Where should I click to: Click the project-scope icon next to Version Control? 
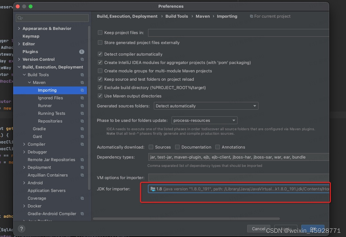(x=82, y=59)
